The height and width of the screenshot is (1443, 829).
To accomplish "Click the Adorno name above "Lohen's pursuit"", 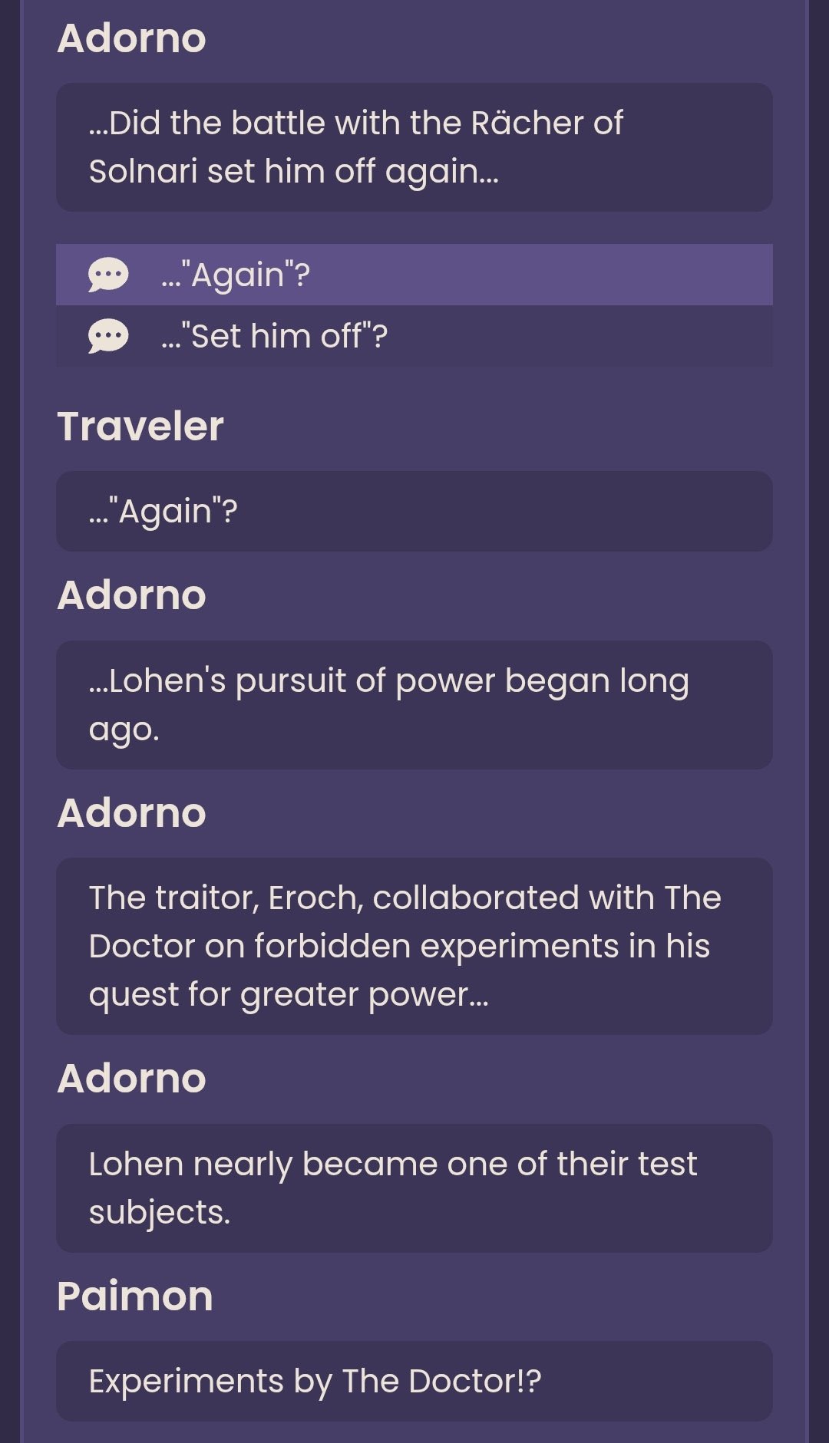I will point(132,596).
